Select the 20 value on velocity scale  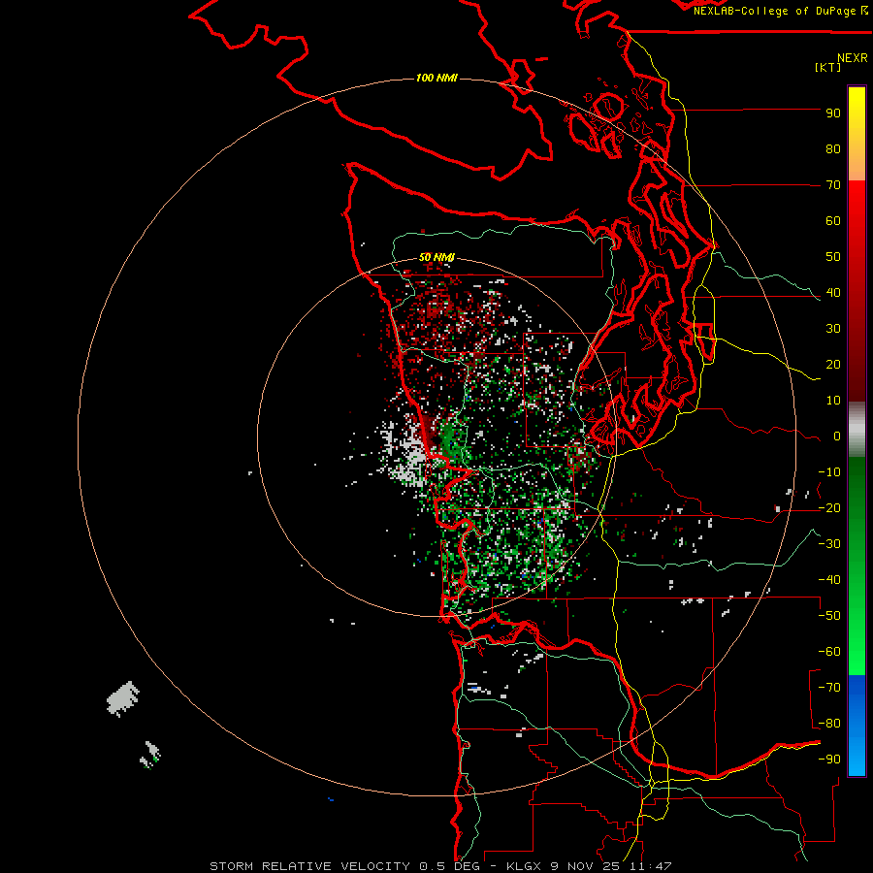(x=833, y=364)
